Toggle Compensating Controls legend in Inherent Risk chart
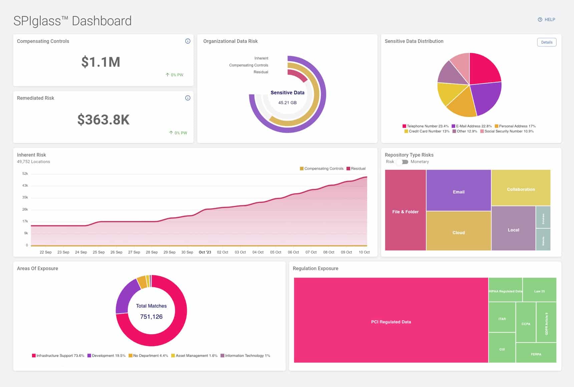Screen dimensions: 574x387 point(322,169)
